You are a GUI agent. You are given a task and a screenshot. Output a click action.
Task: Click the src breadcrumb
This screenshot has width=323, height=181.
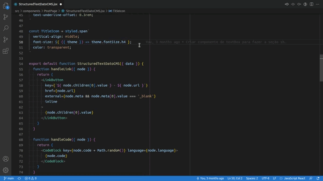pyautogui.click(x=17, y=11)
